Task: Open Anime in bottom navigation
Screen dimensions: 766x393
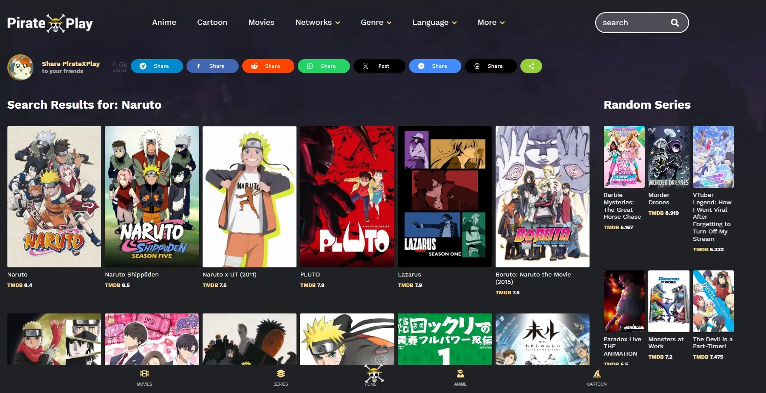Action: 460,378
